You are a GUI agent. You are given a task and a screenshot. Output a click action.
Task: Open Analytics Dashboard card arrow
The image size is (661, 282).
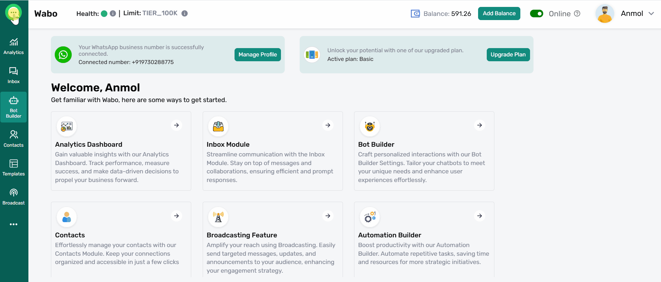coord(176,125)
